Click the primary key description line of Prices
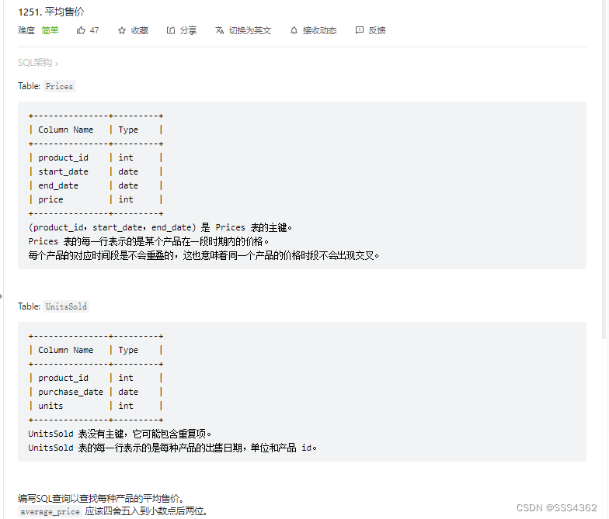The height and width of the screenshot is (519, 609). tap(160, 227)
